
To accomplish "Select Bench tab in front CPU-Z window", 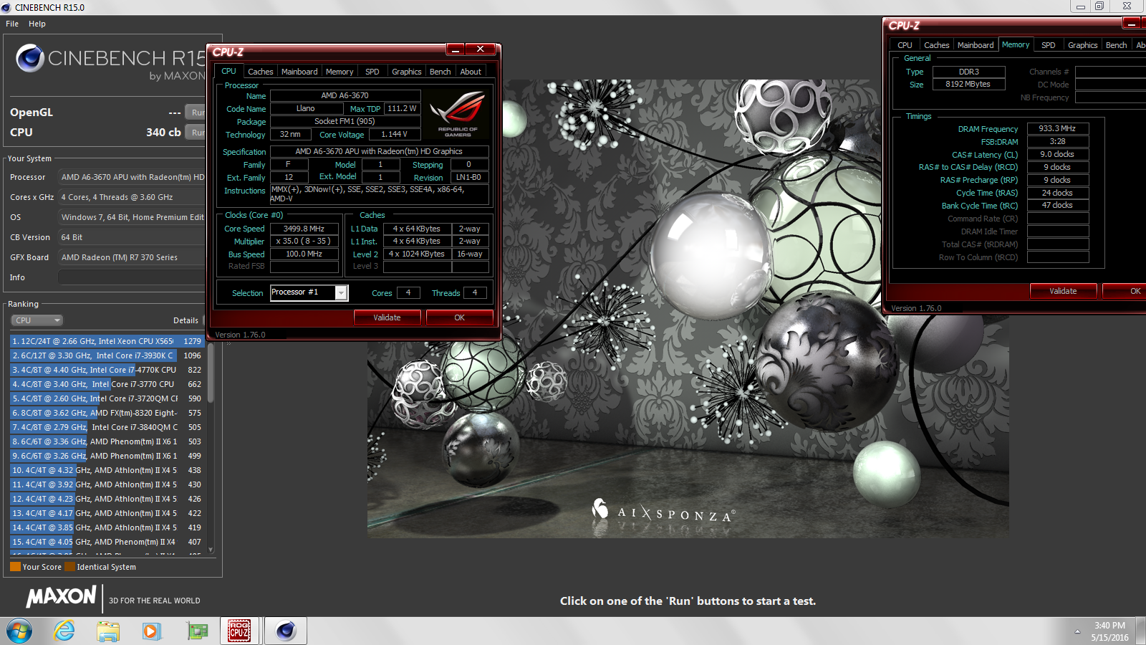I will [440, 72].
